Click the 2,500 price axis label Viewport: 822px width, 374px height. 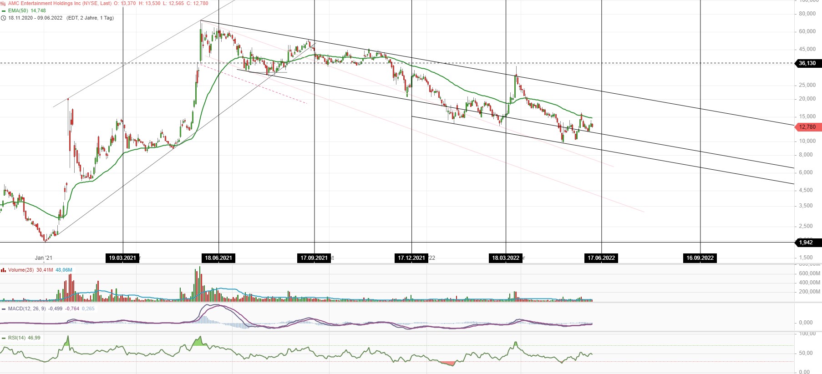(806, 226)
